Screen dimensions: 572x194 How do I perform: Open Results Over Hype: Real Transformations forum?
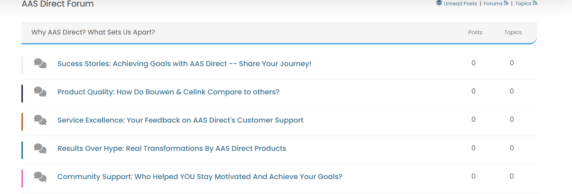pos(172,148)
